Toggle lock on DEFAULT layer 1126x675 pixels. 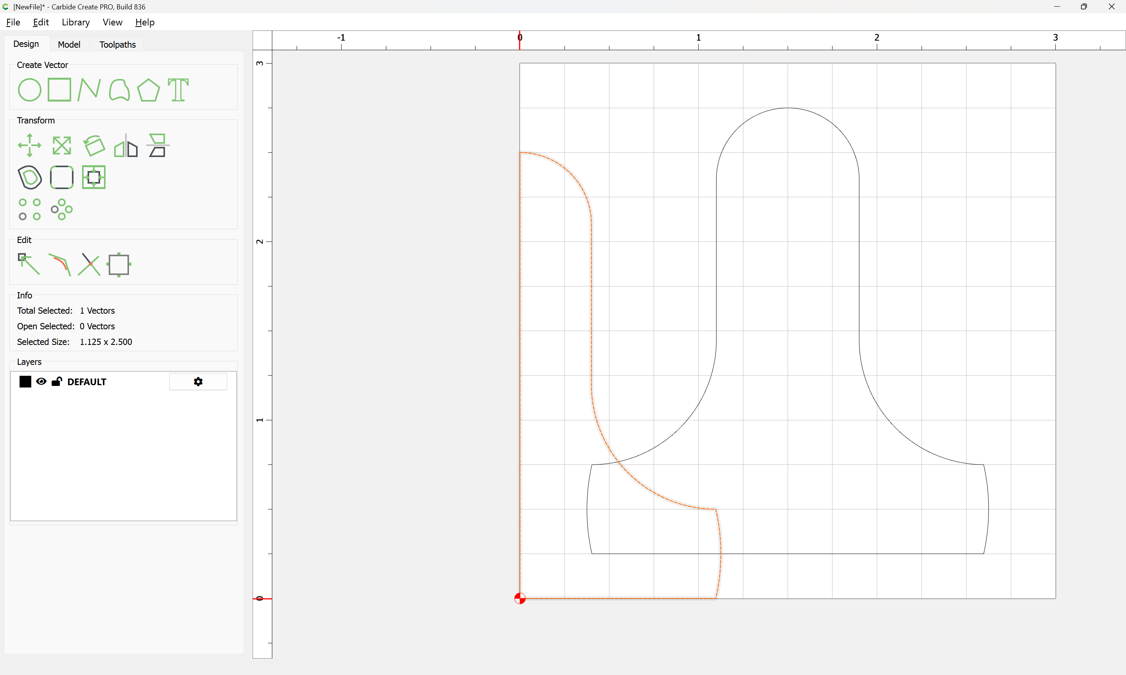click(56, 382)
